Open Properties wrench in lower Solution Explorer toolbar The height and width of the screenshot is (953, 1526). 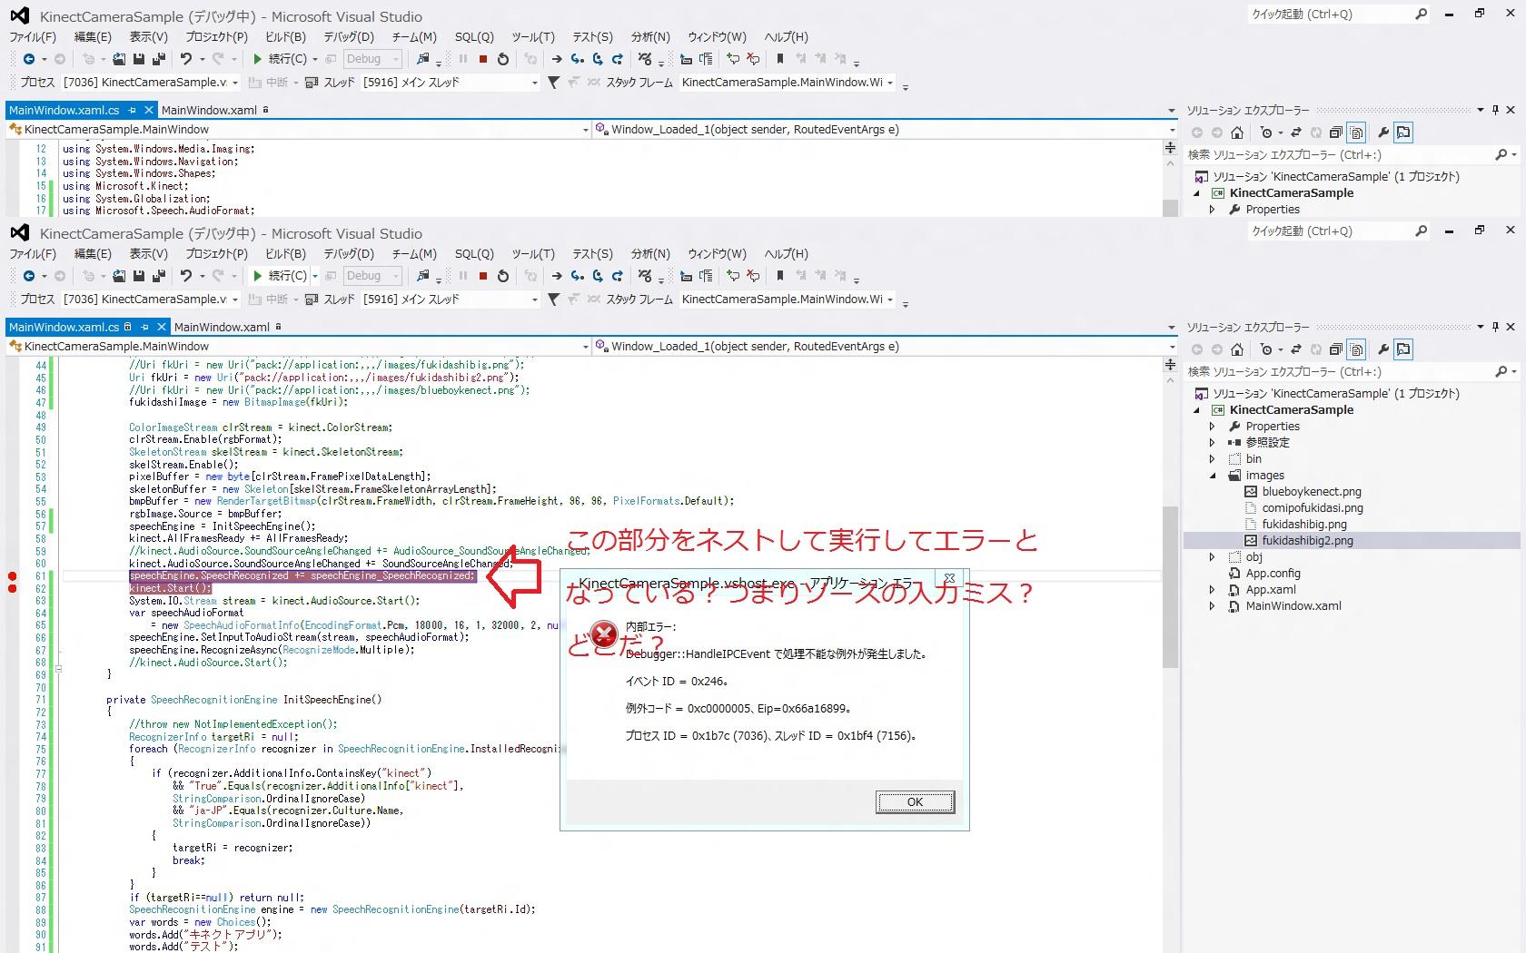(x=1383, y=349)
